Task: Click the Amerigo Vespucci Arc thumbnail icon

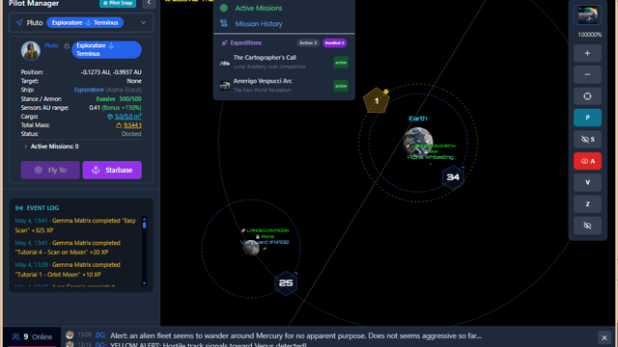Action: [x=225, y=86]
